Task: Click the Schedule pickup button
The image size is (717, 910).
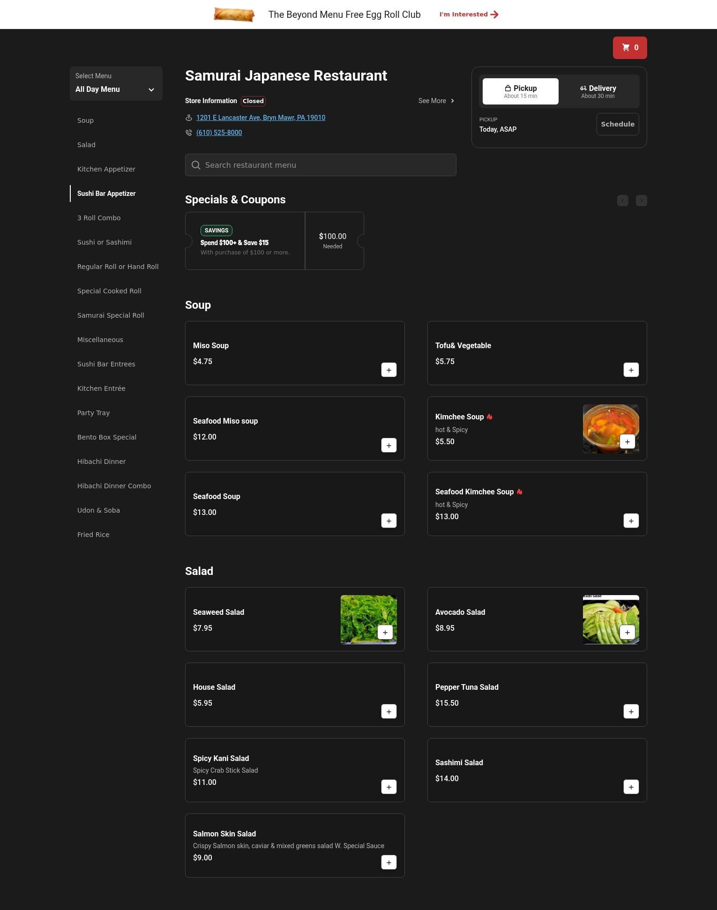Action: click(x=617, y=124)
